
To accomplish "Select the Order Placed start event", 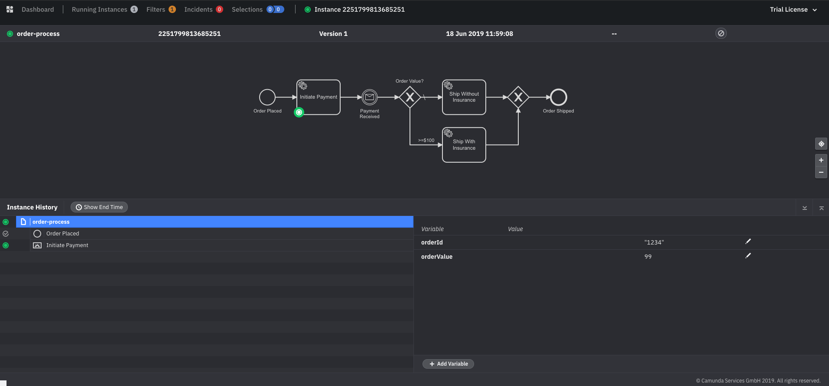I will (267, 97).
